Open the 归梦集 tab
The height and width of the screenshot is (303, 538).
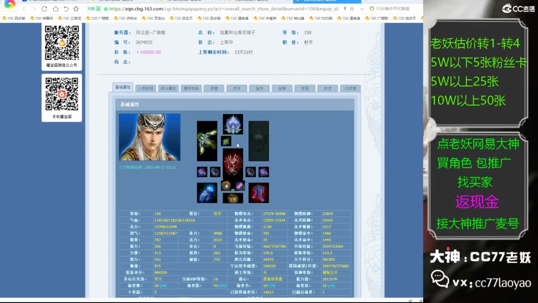(x=350, y=88)
